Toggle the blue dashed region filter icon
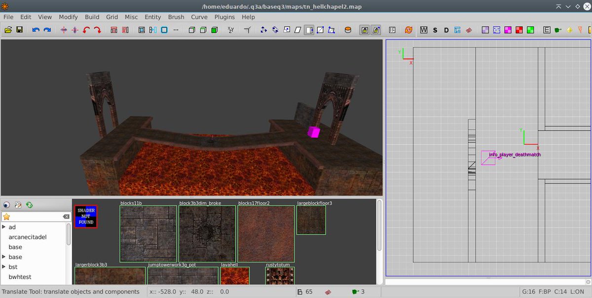592x298 pixels. pos(497,30)
